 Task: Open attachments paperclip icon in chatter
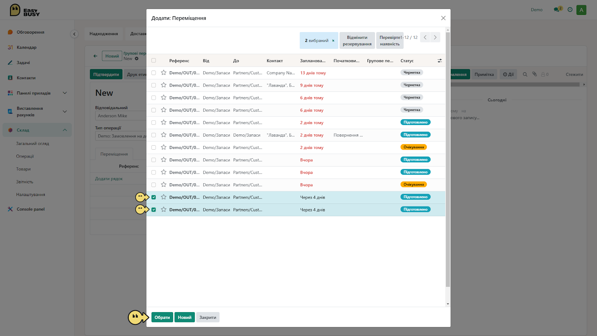[534, 74]
